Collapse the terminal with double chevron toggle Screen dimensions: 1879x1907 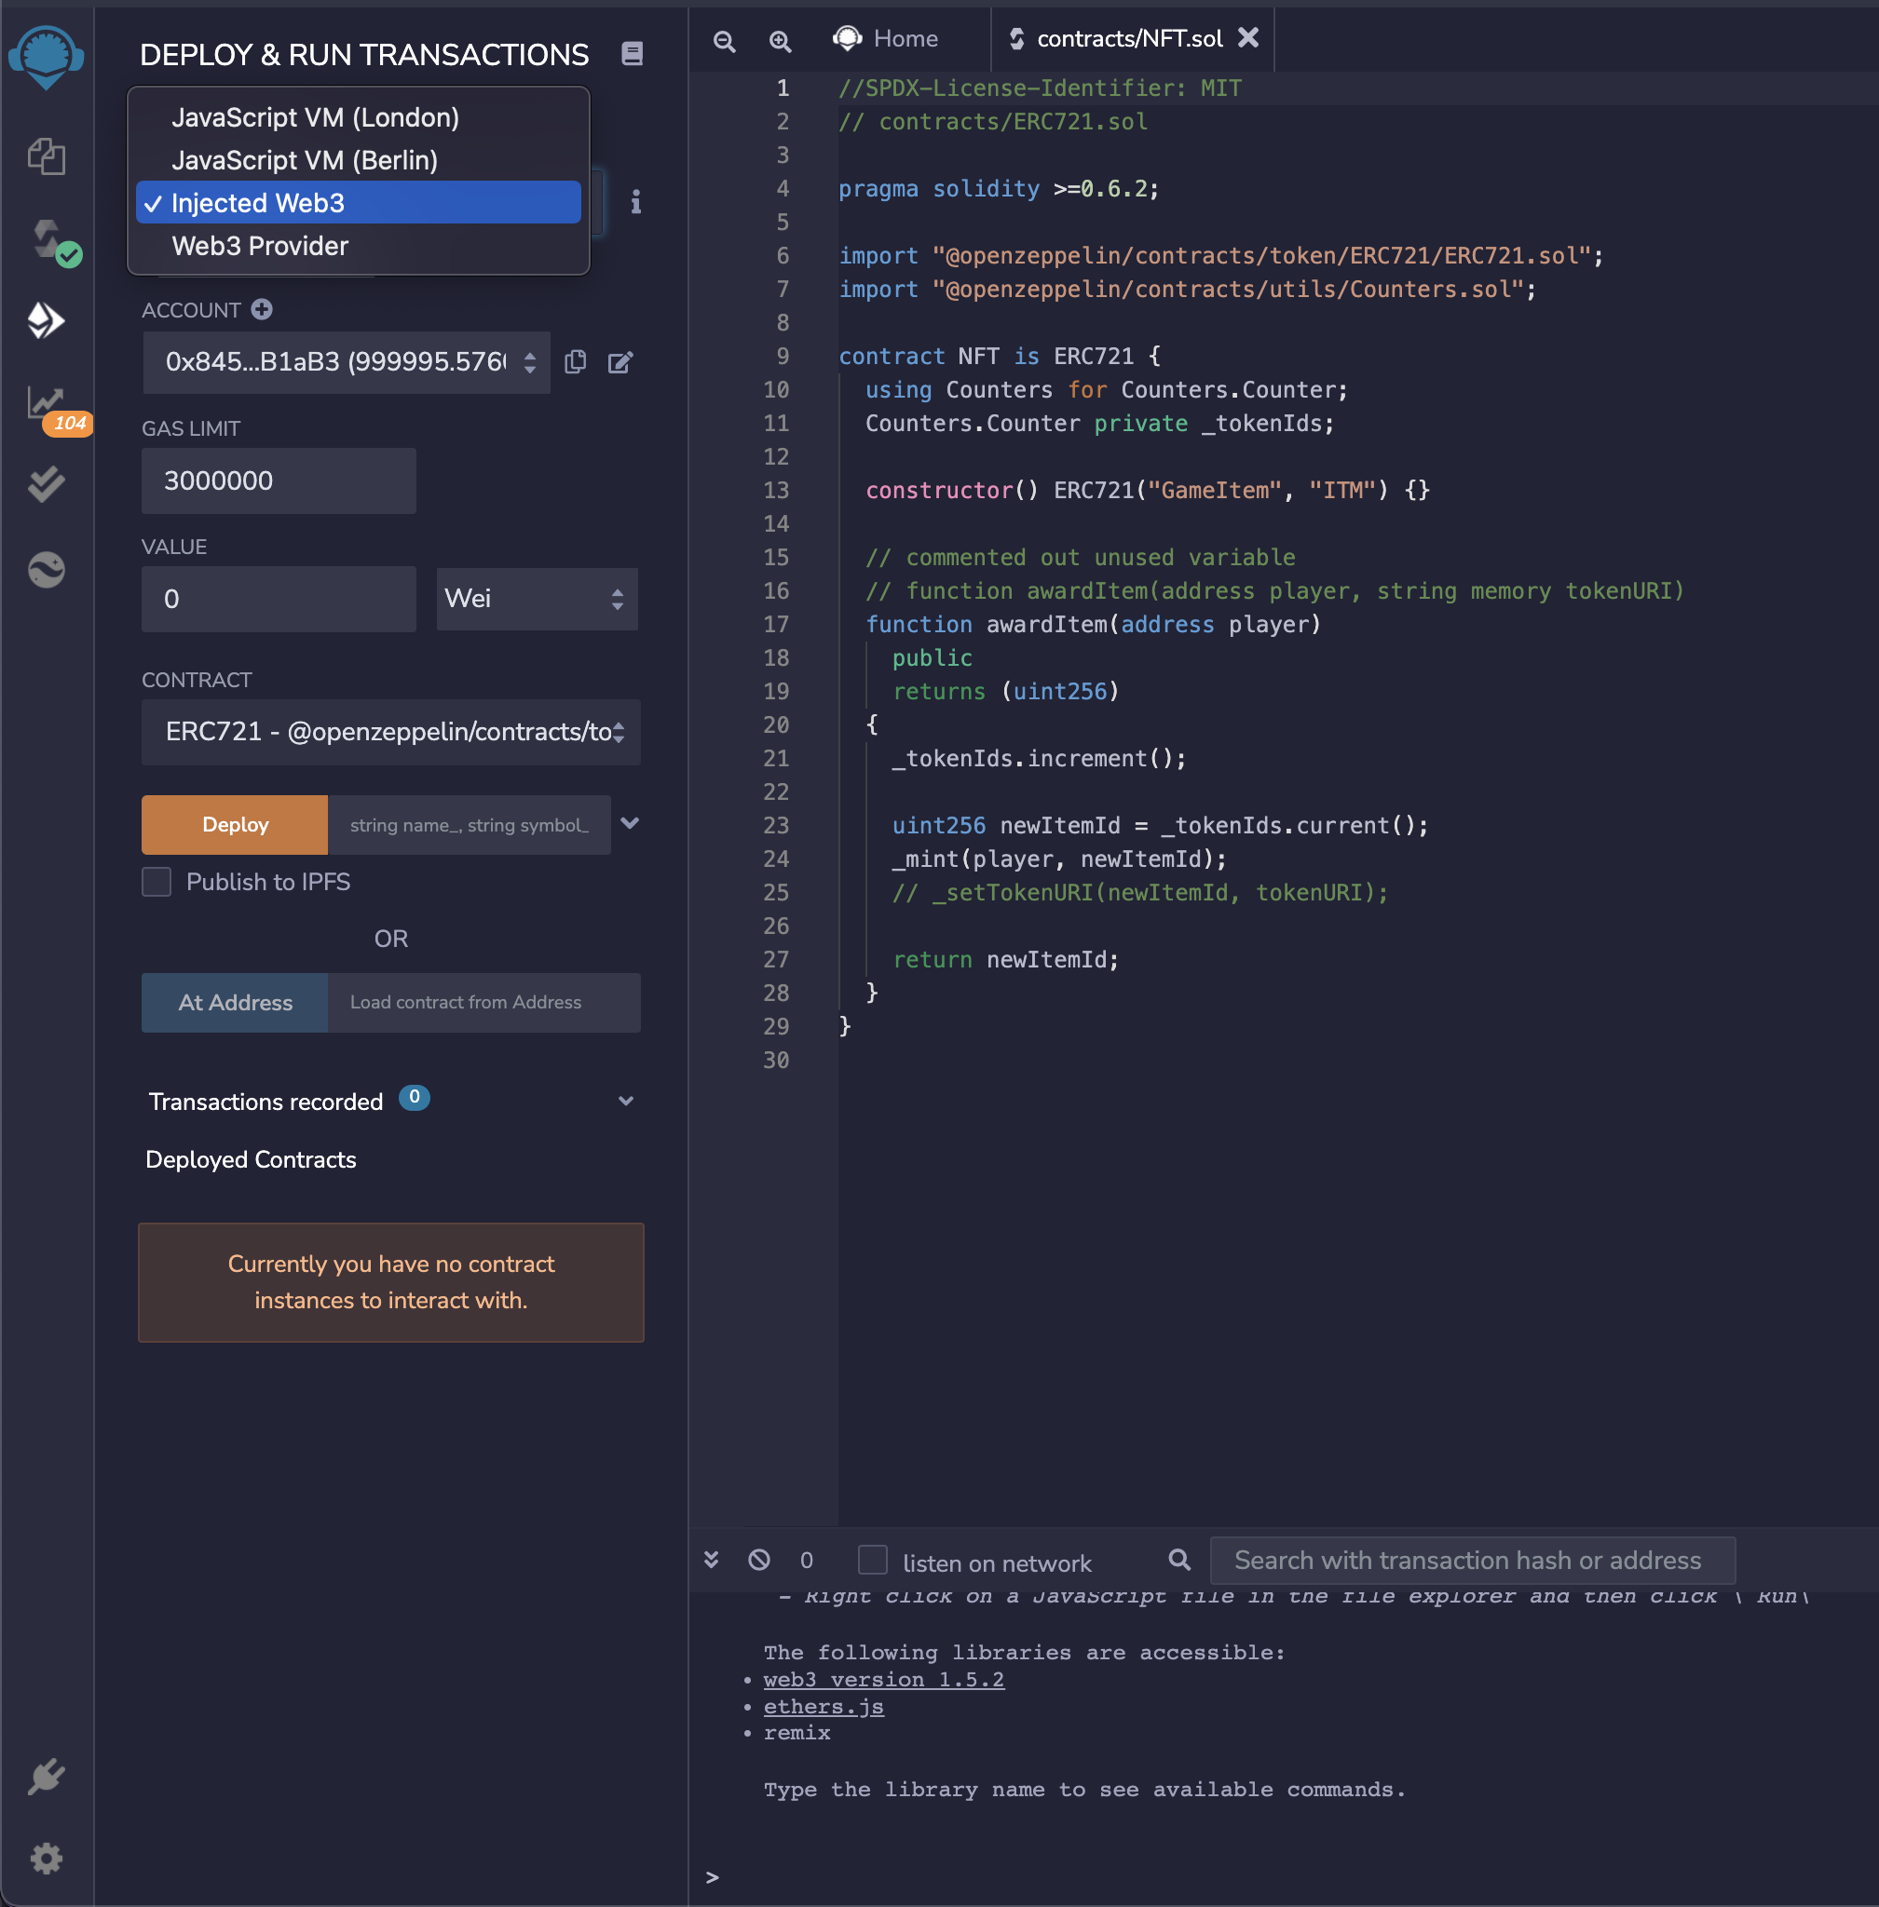point(712,1560)
